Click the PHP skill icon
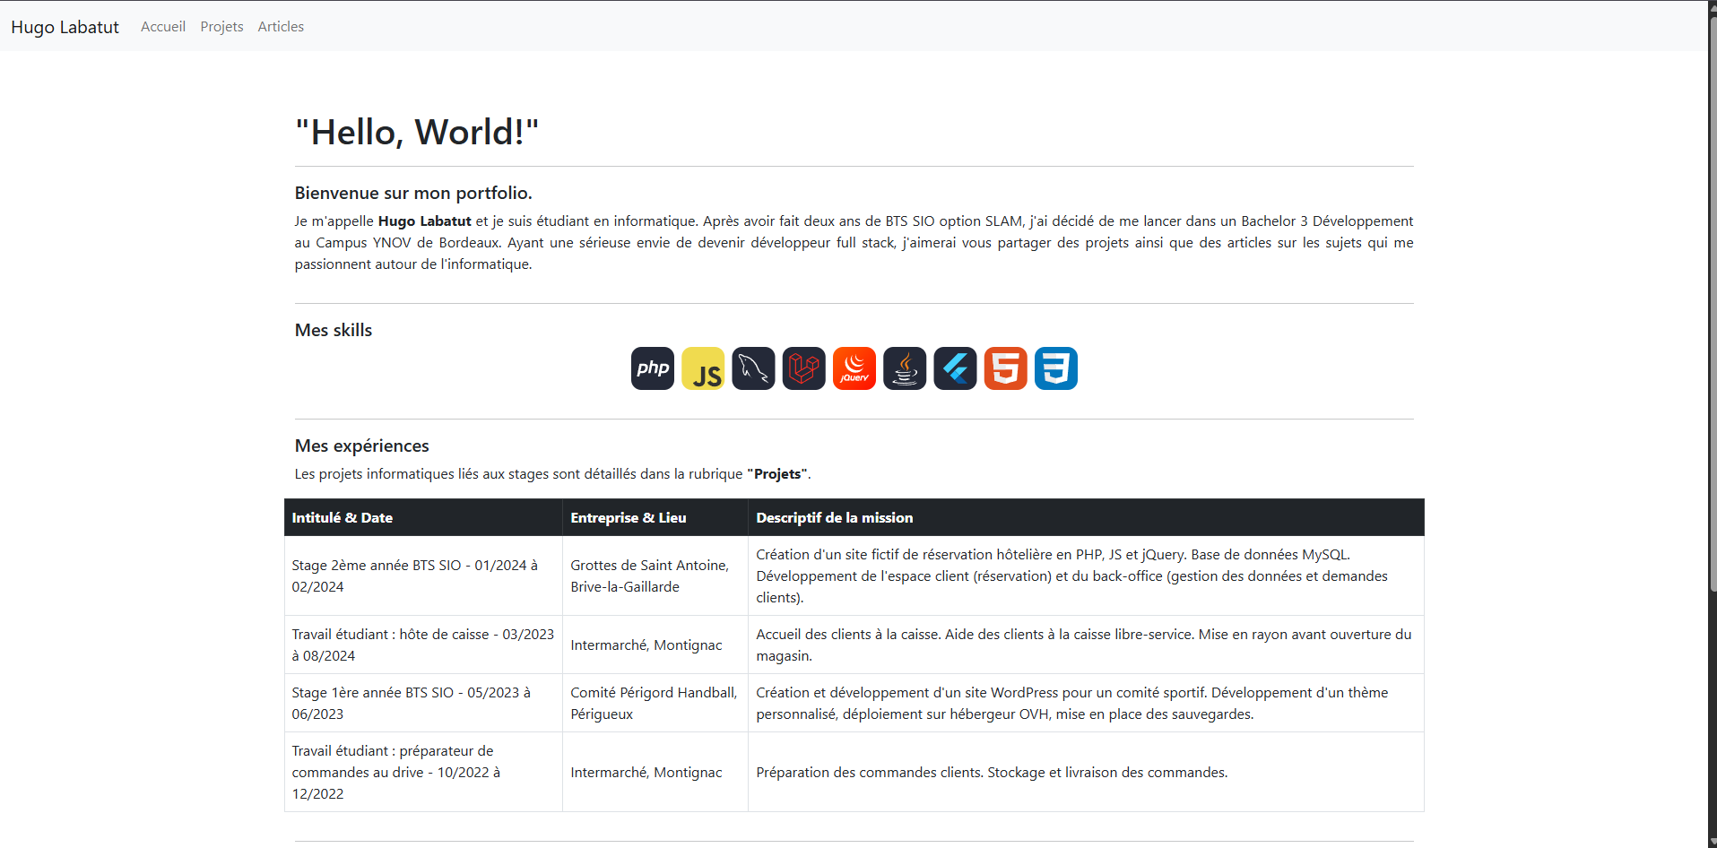Image resolution: width=1717 pixels, height=848 pixels. coord(652,368)
